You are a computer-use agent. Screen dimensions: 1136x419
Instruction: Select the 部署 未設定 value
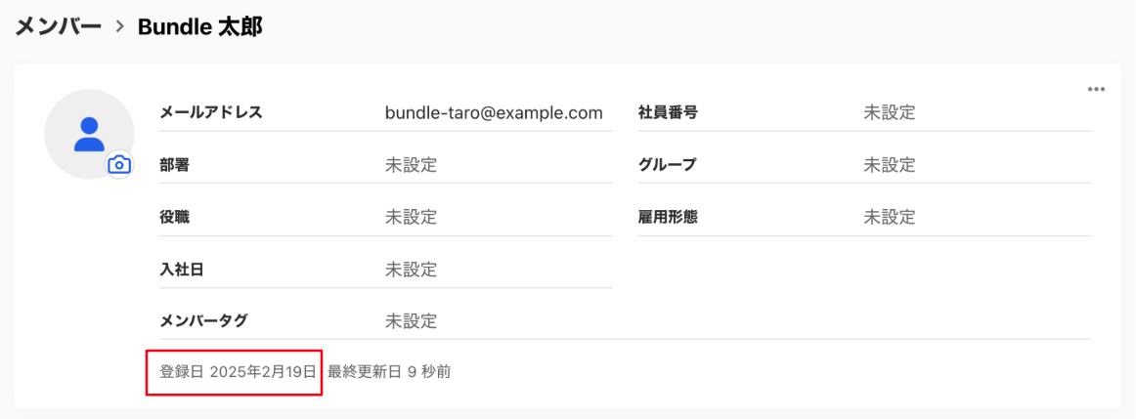click(x=411, y=165)
